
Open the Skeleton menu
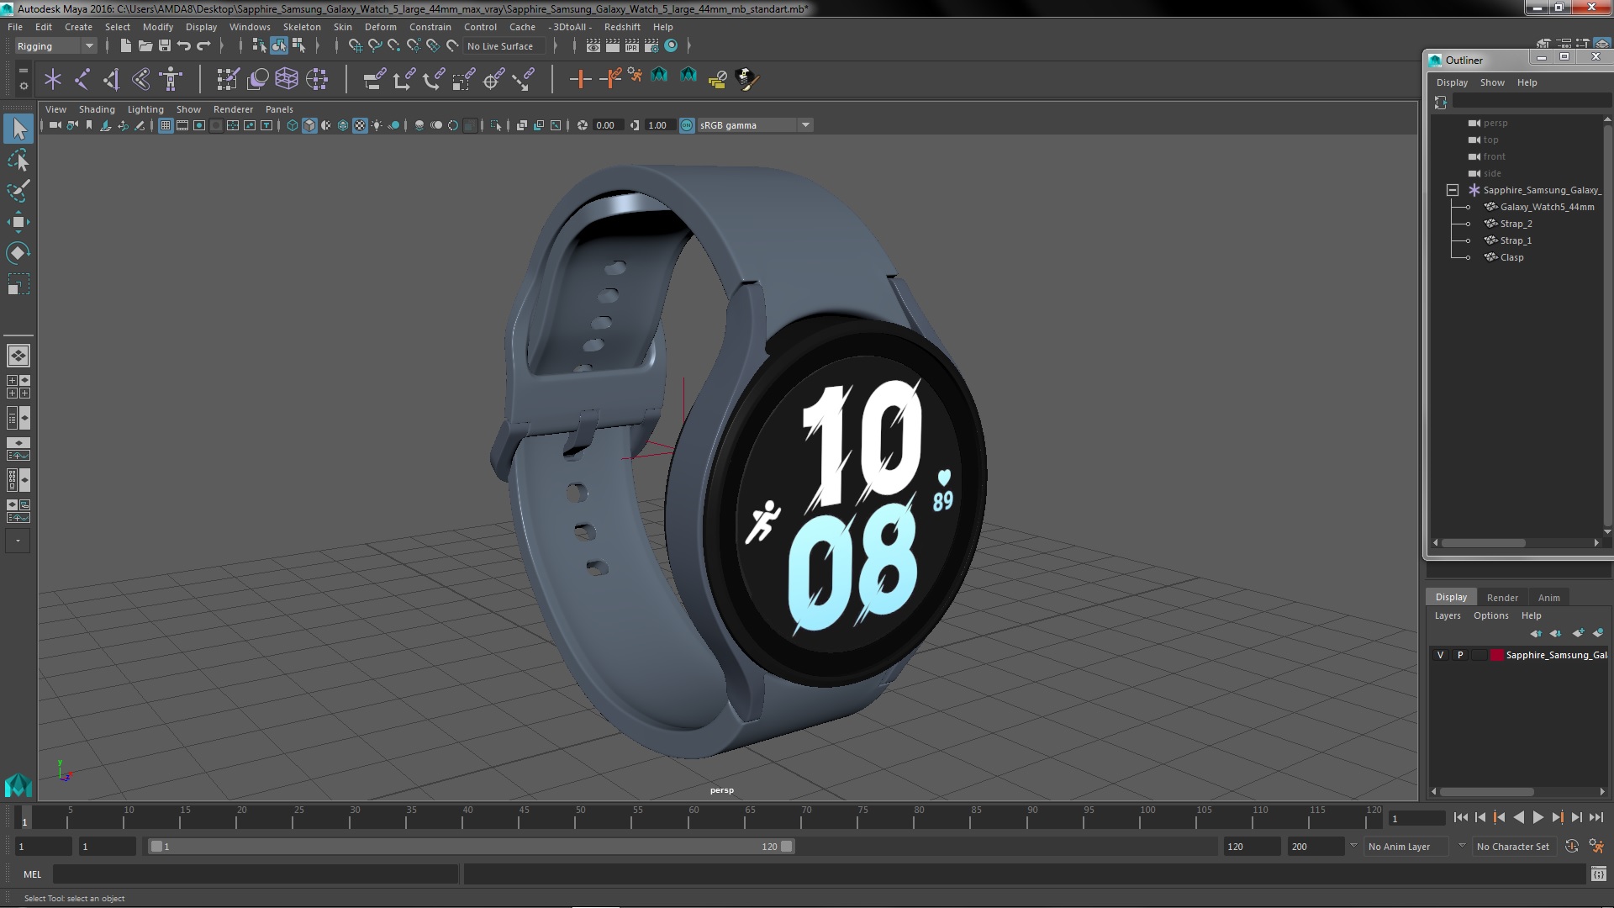(x=302, y=27)
